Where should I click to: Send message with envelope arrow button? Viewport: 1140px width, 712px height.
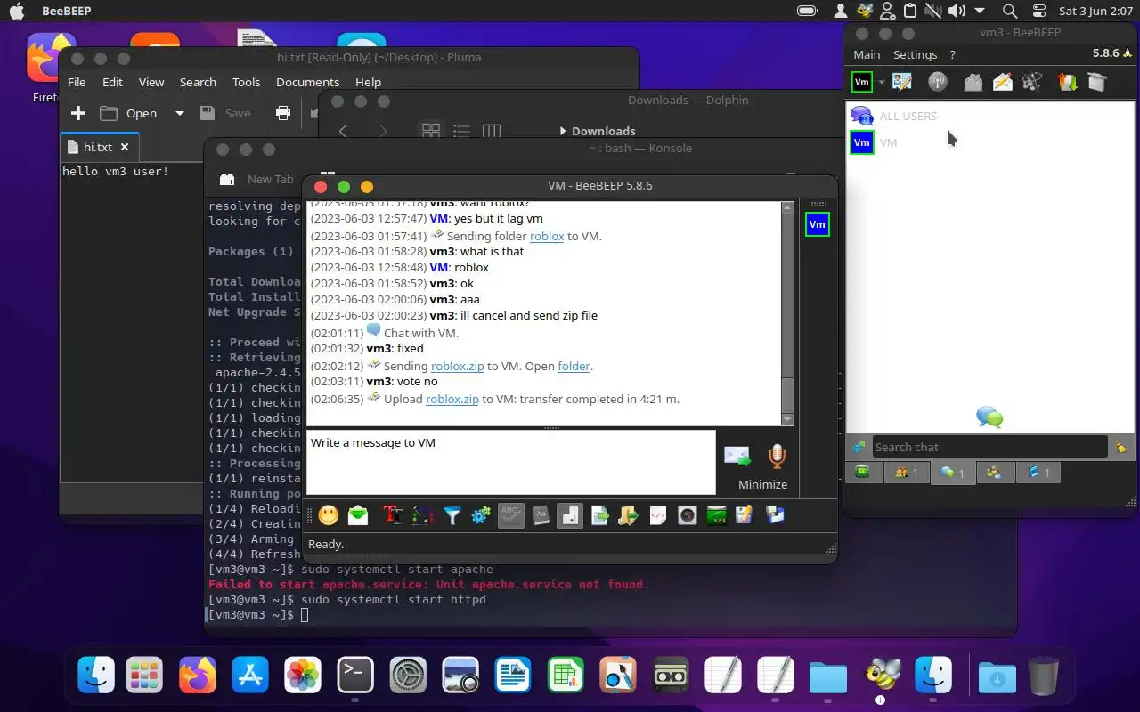pos(737,457)
